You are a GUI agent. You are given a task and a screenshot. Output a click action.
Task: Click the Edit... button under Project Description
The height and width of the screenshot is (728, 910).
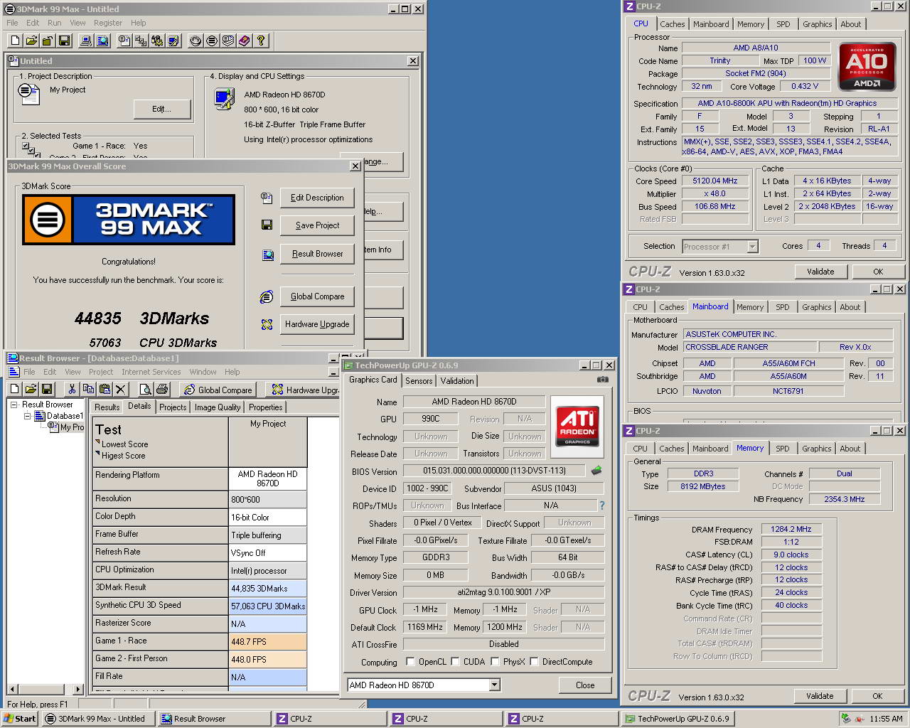tap(162, 109)
